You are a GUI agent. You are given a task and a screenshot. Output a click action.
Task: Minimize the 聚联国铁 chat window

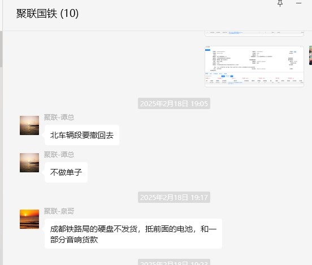(x=298, y=3)
